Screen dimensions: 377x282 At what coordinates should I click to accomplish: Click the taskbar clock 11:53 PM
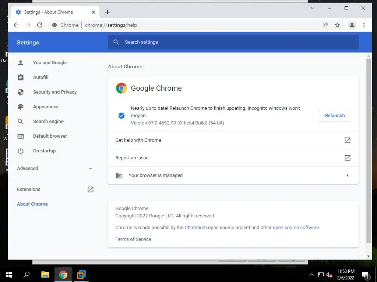(x=345, y=271)
